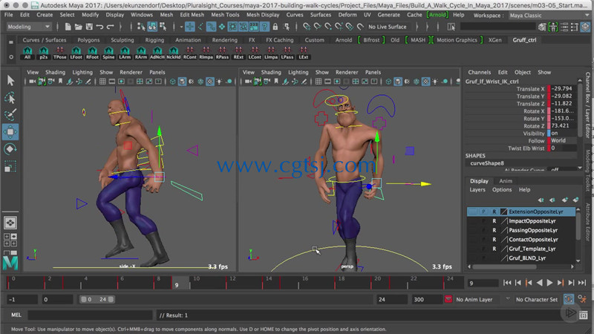594x334 pixels.
Task: Toggle R display type of ImpactOppositeLyr
Action: point(494,221)
